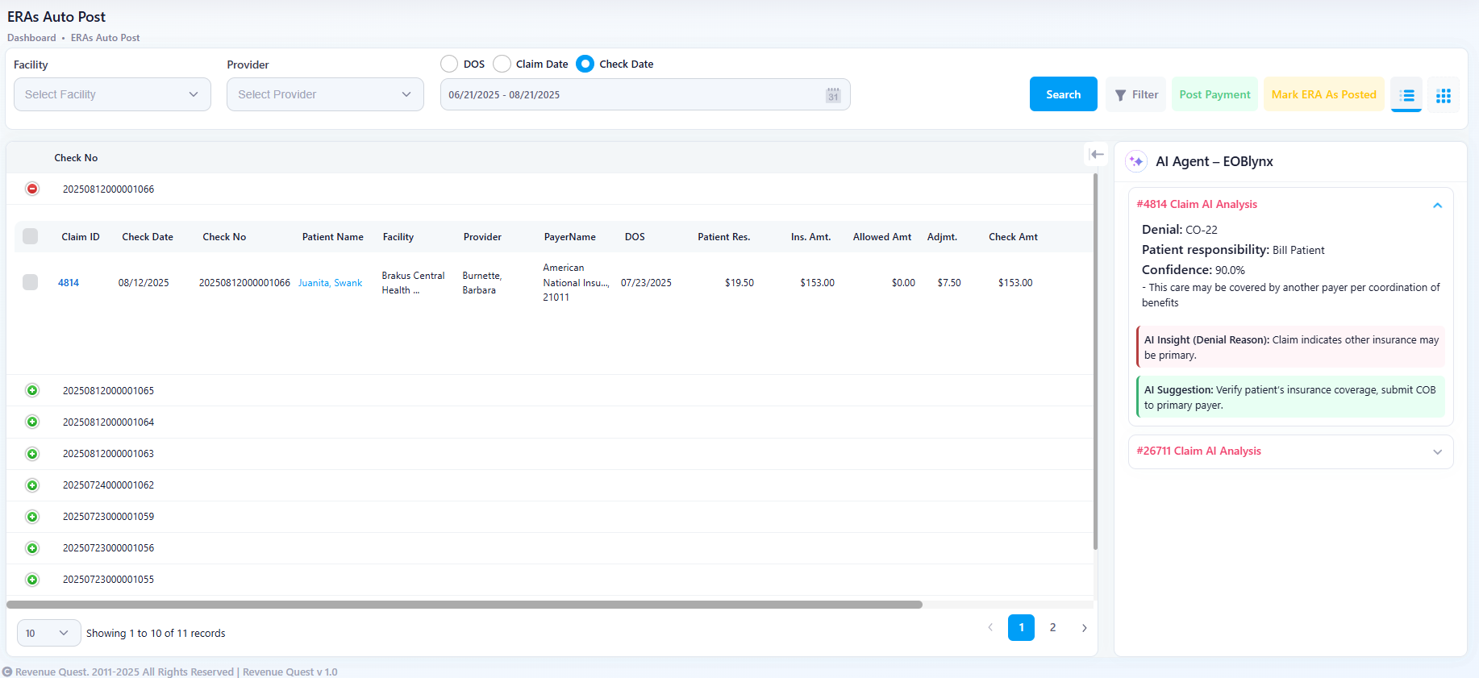Screen dimensions: 1479x678
Task: Open patient link Juanita, Swank
Action: (x=330, y=283)
